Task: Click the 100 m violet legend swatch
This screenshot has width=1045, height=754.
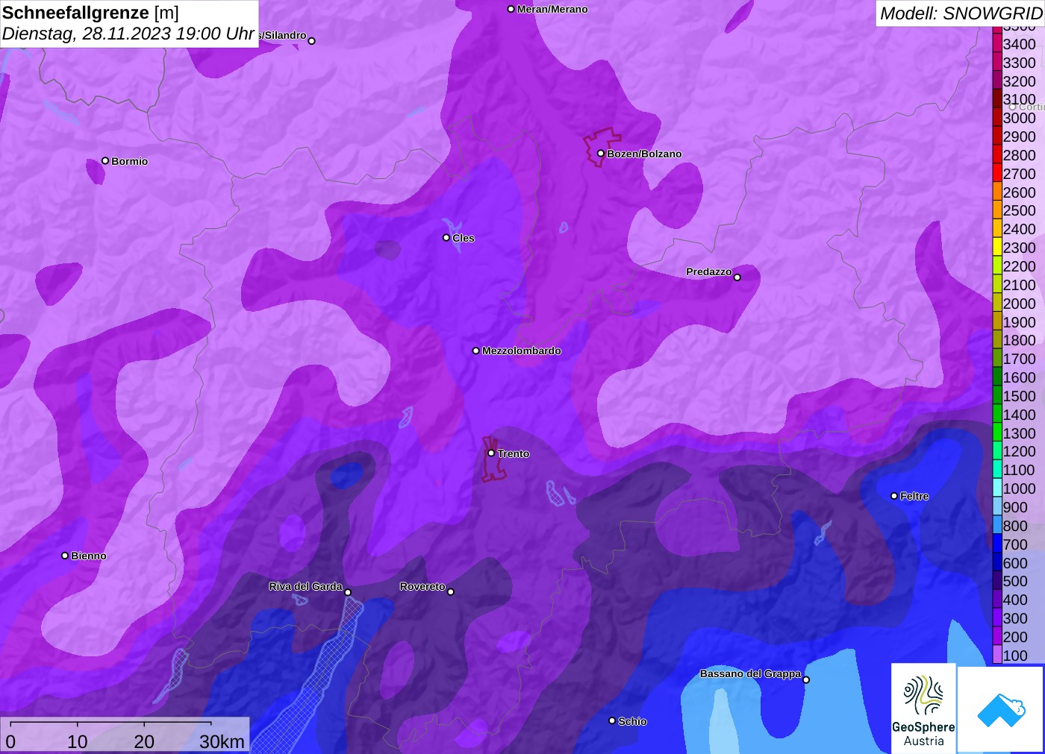Action: coord(997,656)
